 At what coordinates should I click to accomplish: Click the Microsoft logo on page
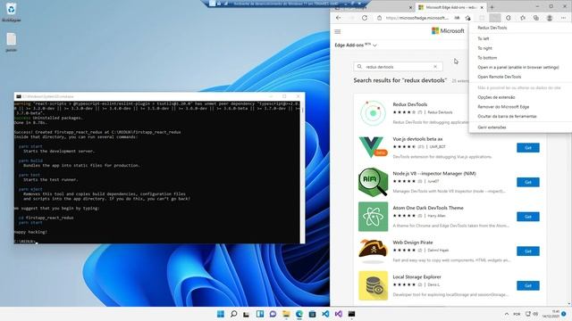(448, 31)
